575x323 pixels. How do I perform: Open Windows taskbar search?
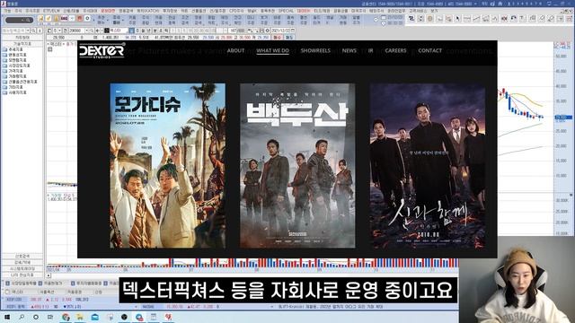pos(22,317)
